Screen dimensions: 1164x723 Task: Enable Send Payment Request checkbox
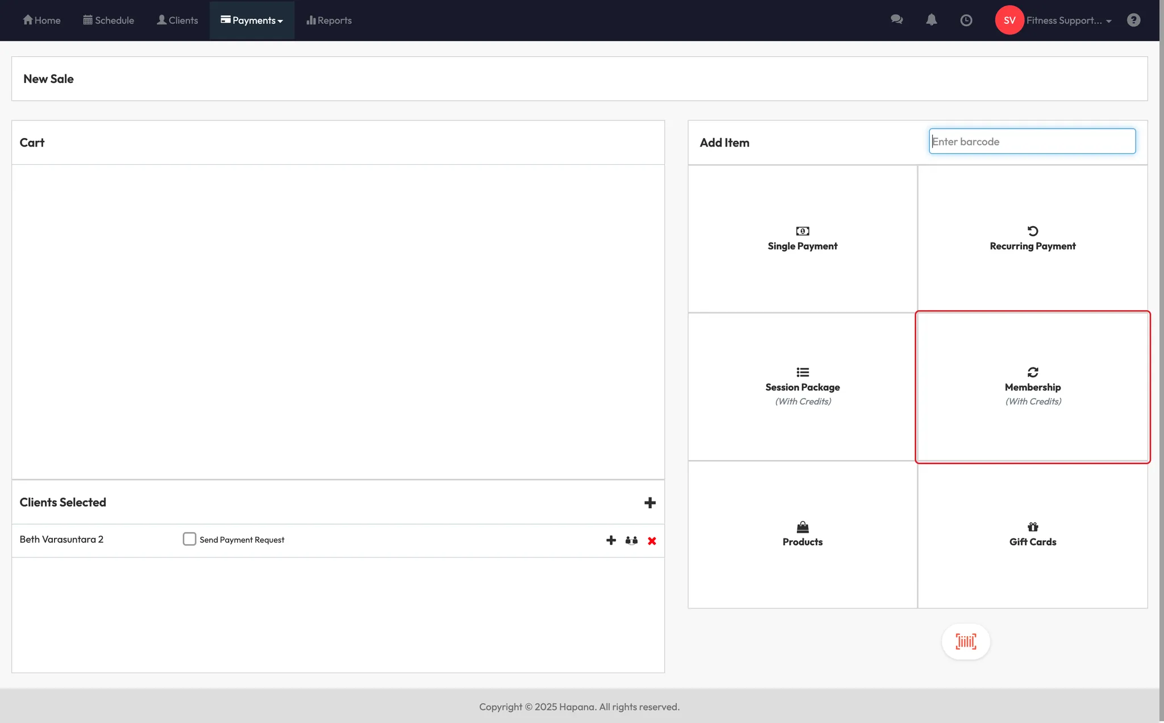click(189, 539)
